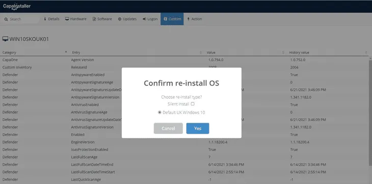Select the Custom inventory category cell

pyautogui.click(x=17, y=67)
